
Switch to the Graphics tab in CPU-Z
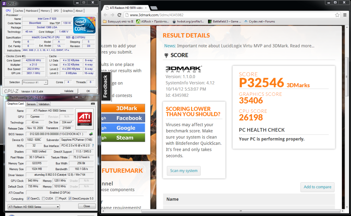pos(68,11)
